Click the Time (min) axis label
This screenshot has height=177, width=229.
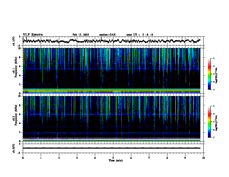click(116, 161)
